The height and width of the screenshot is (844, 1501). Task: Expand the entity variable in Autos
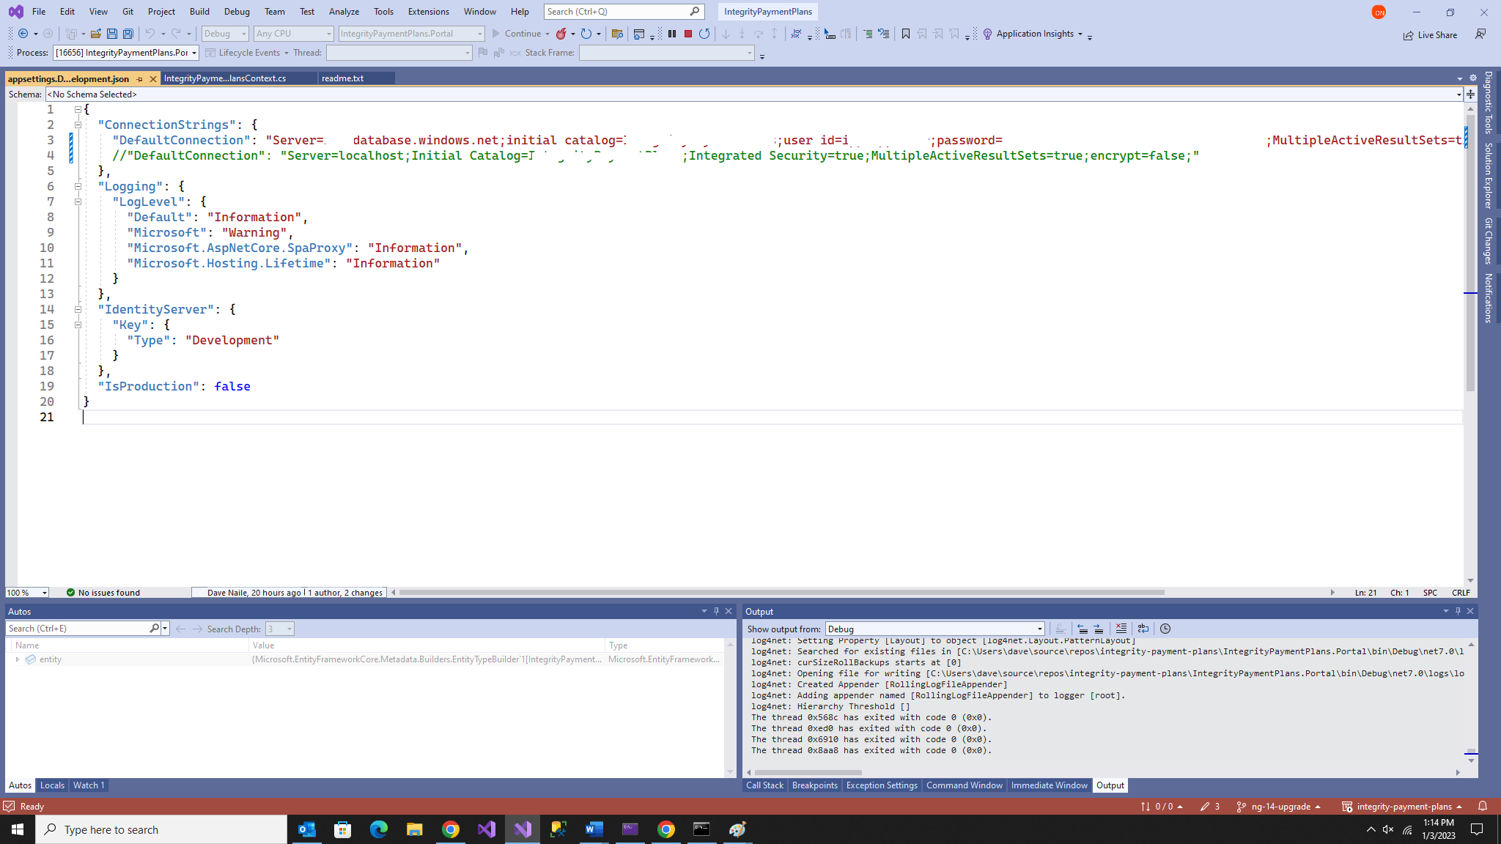(18, 659)
